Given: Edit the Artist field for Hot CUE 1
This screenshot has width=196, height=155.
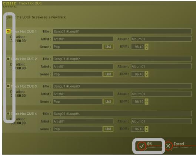Looking at the screenshot, I should 83,39.
